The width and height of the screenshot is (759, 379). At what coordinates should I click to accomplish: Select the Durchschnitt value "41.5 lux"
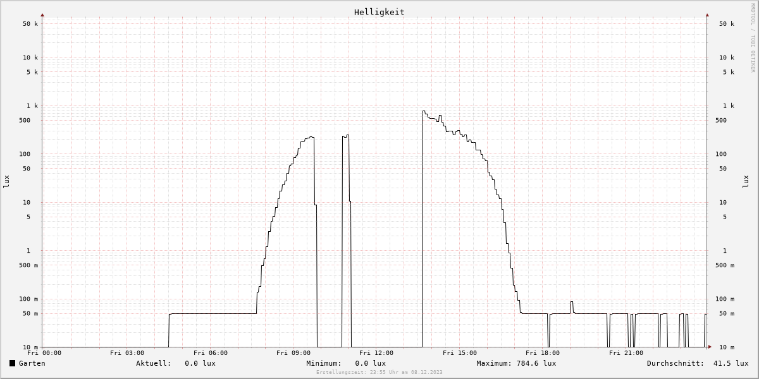pyautogui.click(x=731, y=363)
